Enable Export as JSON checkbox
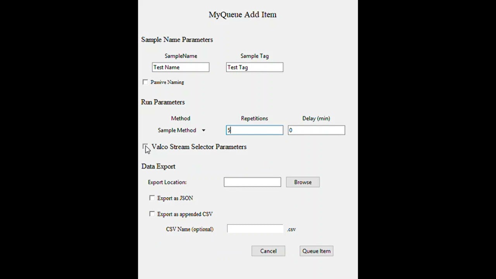This screenshot has width=496, height=279. click(x=152, y=198)
